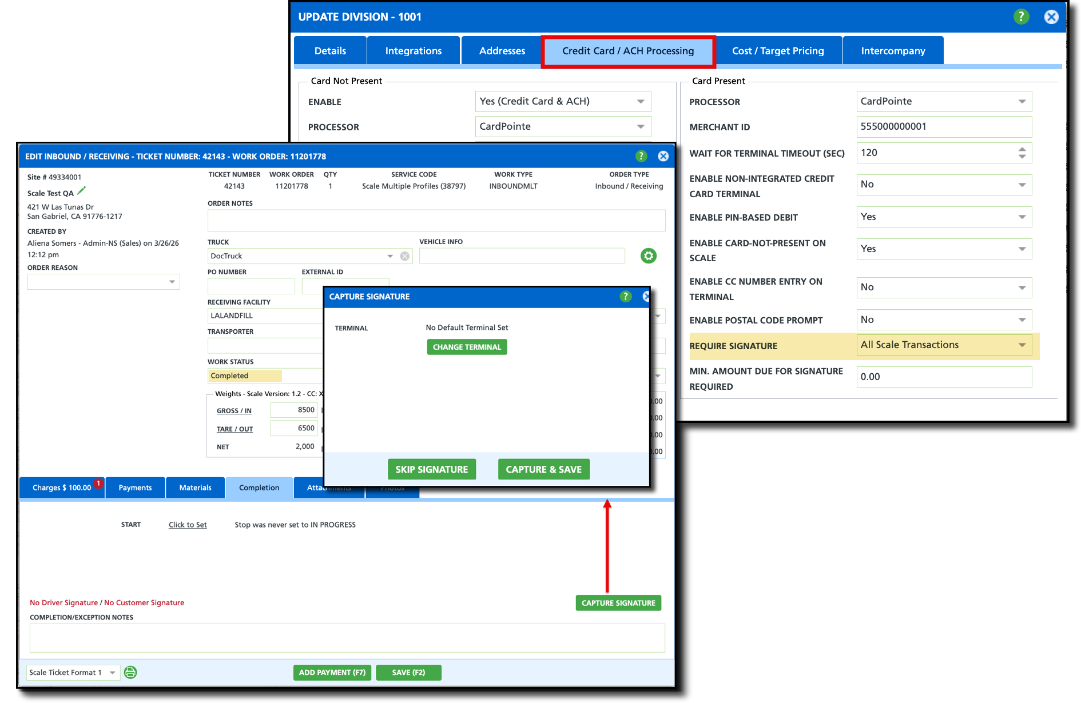Expand the Card Not Present Enable dropdown
The width and height of the screenshot is (1081, 703).
click(641, 102)
